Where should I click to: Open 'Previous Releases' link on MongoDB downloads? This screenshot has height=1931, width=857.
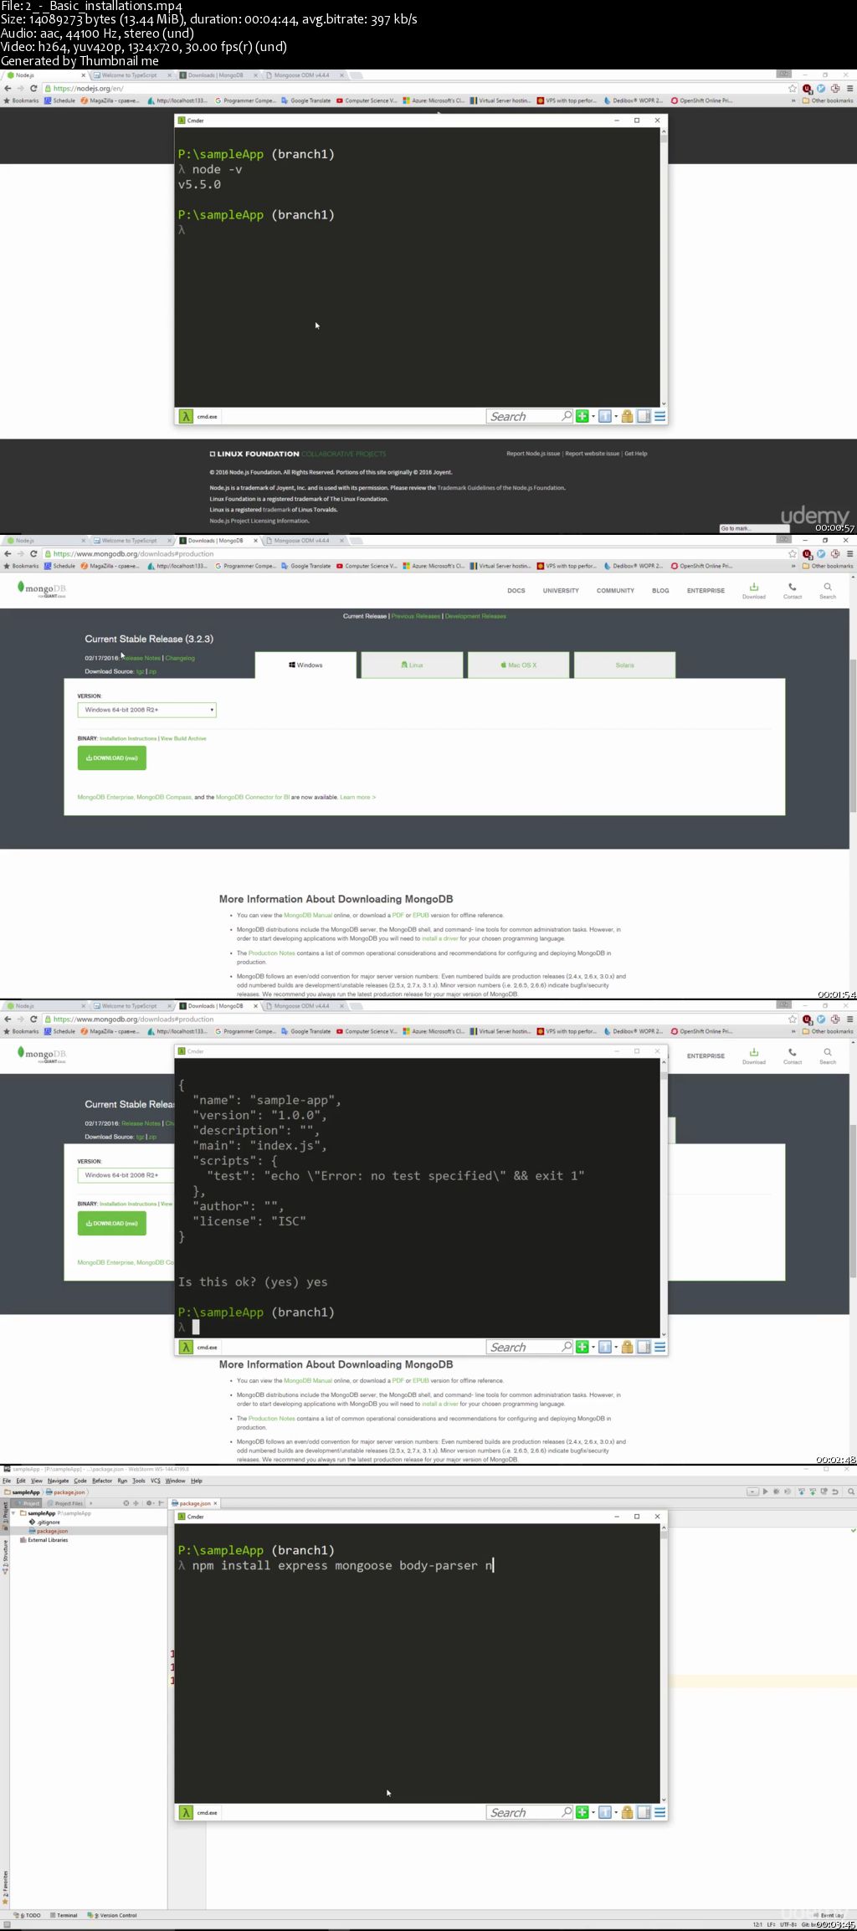(x=415, y=616)
